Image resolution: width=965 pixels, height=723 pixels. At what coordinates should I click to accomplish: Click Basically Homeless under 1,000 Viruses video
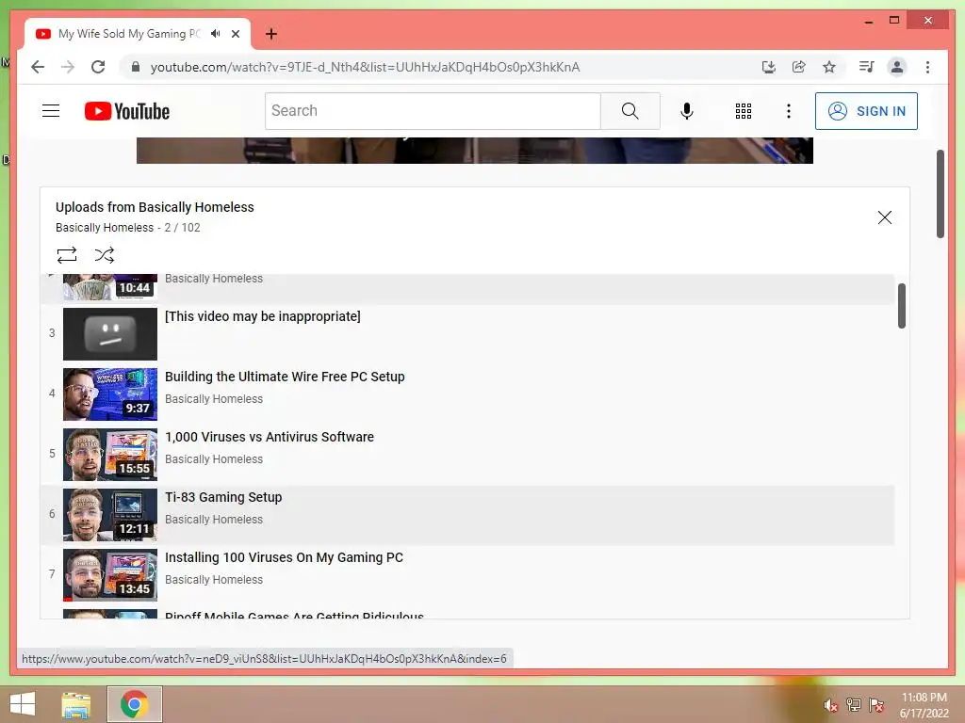pos(214,459)
